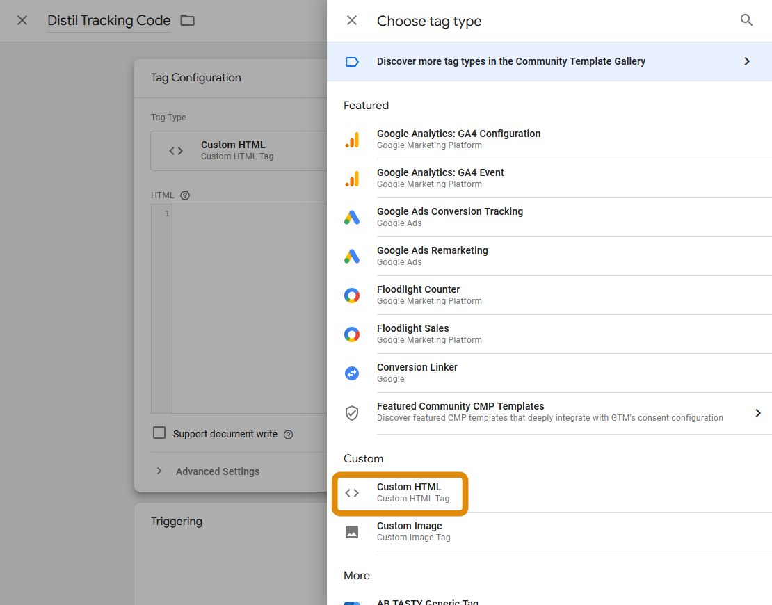
Task: Expand Community Template Gallery chevron
Action: coord(747,61)
